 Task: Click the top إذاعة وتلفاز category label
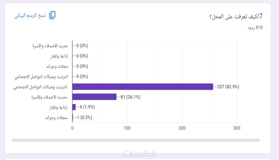pyautogui.click(x=59, y=56)
